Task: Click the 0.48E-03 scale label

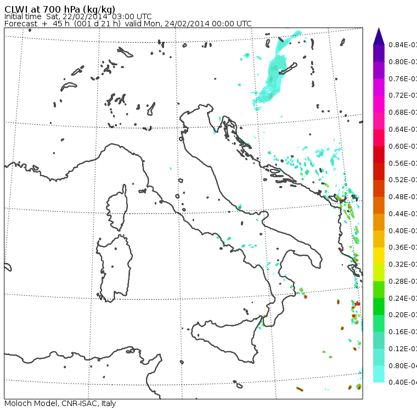Action: pyautogui.click(x=403, y=197)
